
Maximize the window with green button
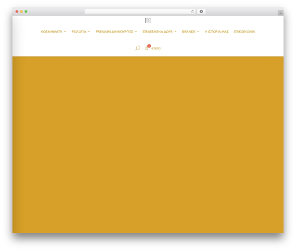pyautogui.click(x=26, y=12)
